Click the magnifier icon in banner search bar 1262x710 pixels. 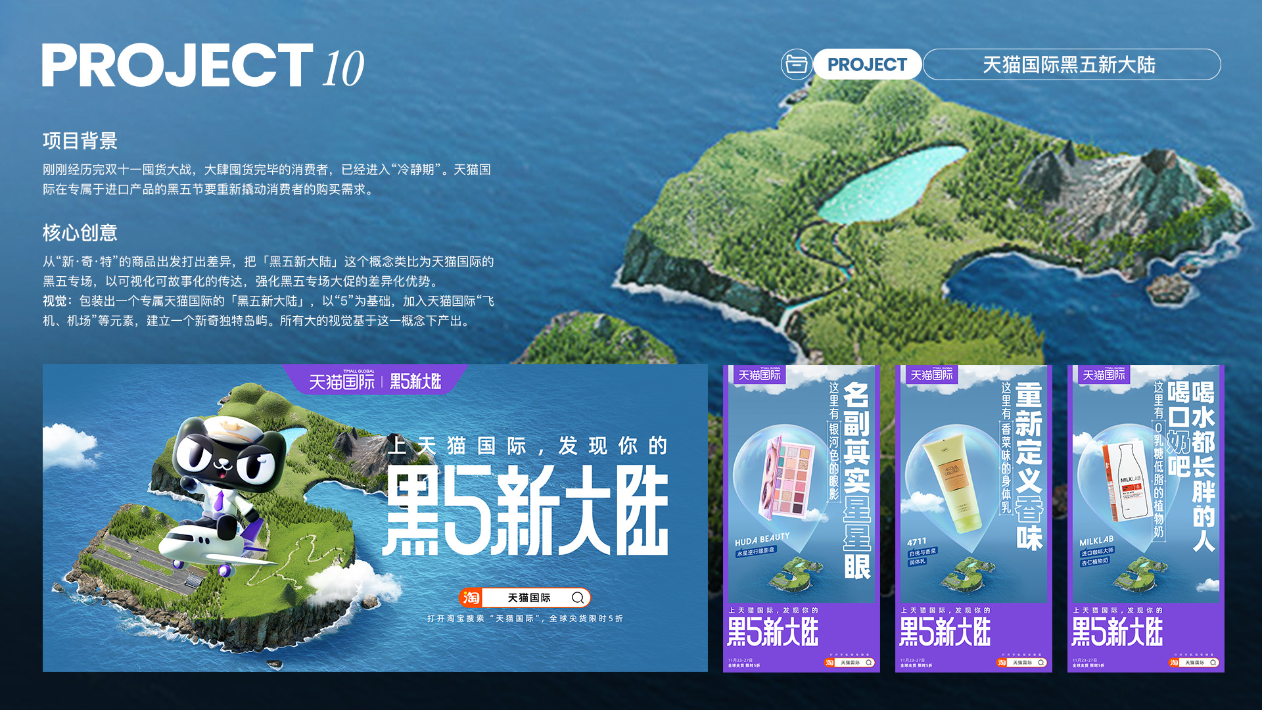coord(578,598)
